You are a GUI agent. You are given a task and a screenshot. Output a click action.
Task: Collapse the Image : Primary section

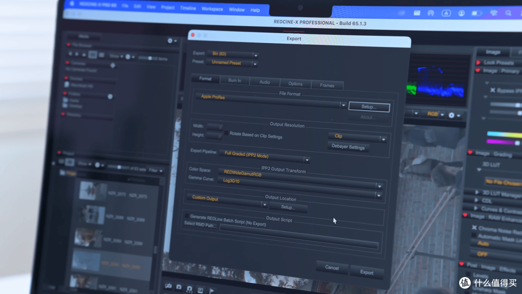coord(478,71)
